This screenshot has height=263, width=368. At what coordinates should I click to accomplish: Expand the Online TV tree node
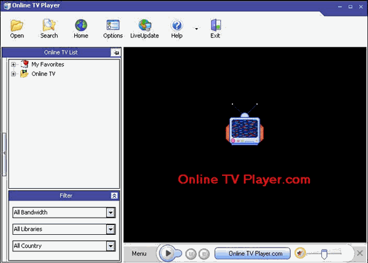click(x=13, y=74)
